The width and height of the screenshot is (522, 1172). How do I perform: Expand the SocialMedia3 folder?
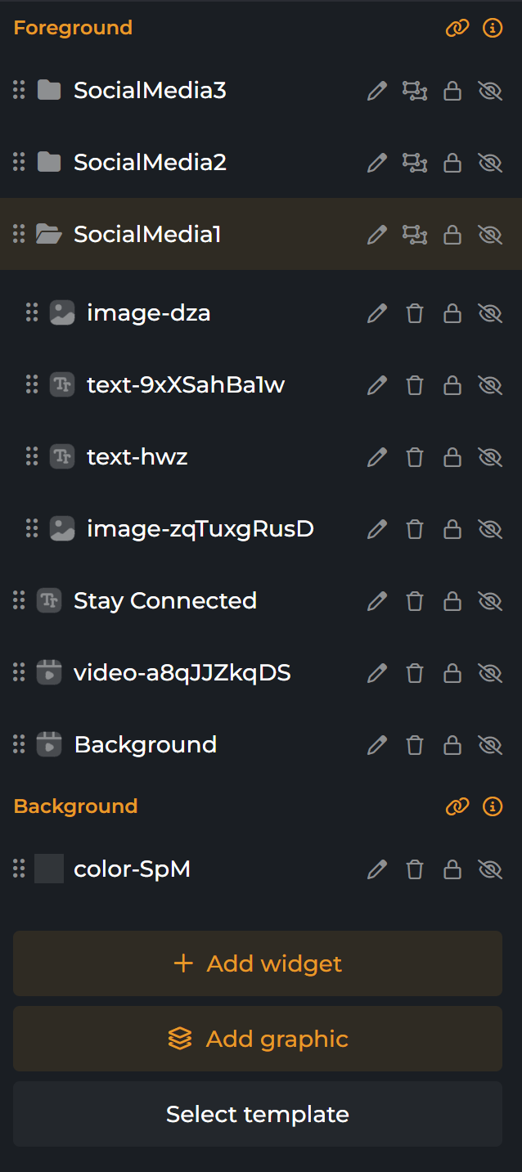pos(49,91)
